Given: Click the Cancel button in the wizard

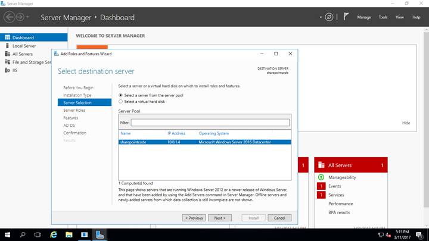Looking at the screenshot, I should click(x=279, y=218).
